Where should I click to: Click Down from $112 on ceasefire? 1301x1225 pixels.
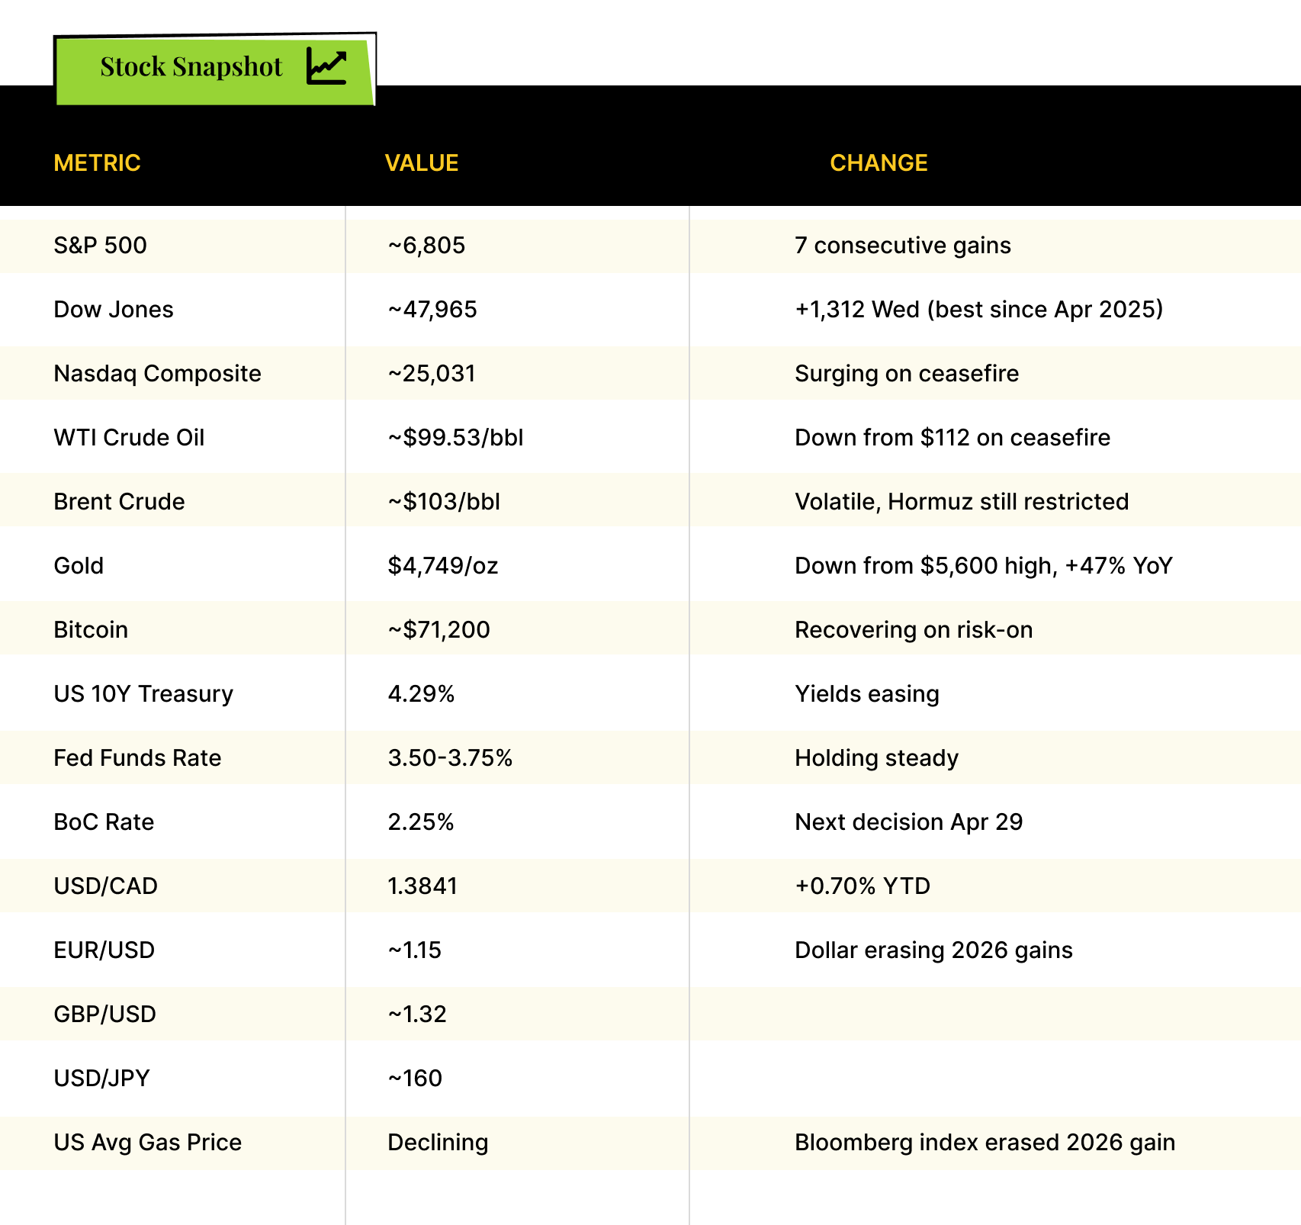pos(952,438)
